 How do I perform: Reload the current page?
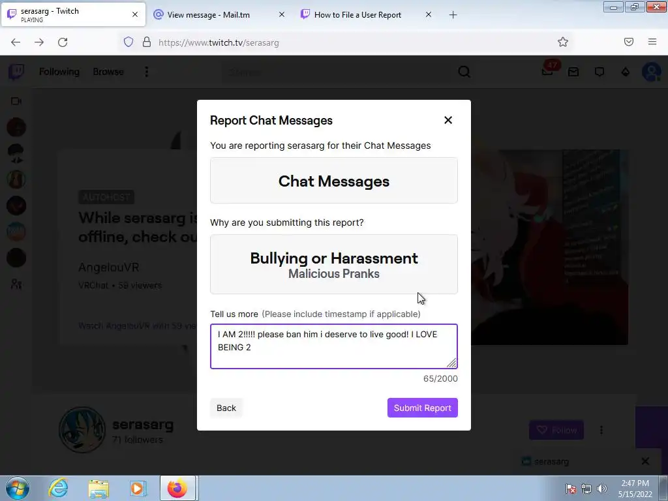pyautogui.click(x=63, y=42)
